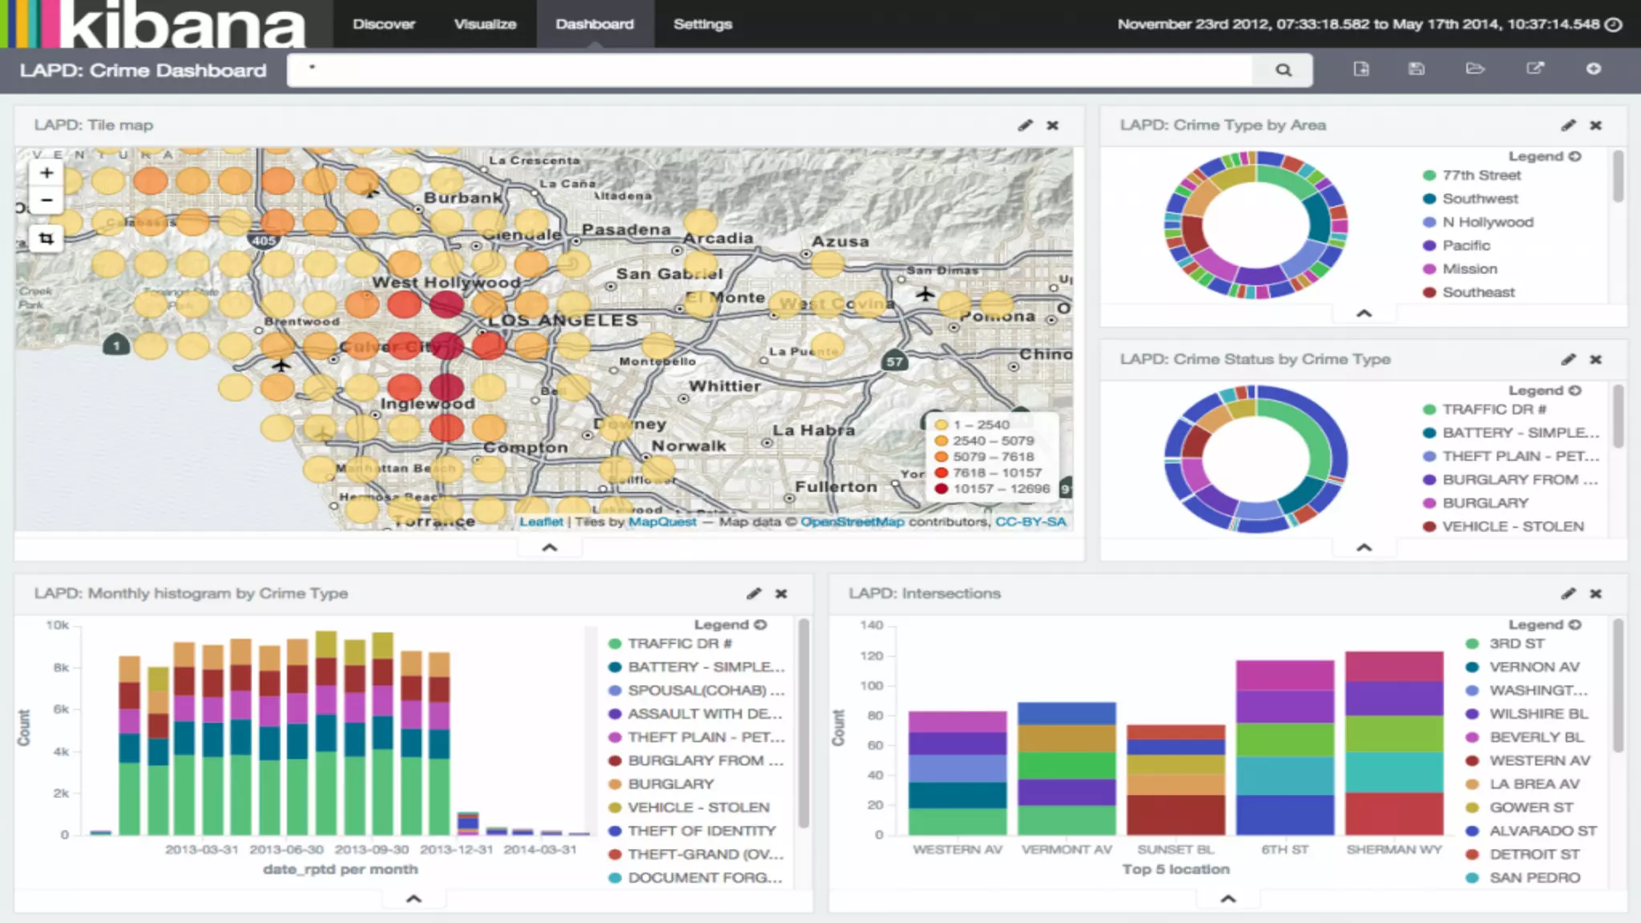Viewport: 1641px width, 923px height.
Task: Expand the spy panel below the tile map
Action: click(550, 548)
